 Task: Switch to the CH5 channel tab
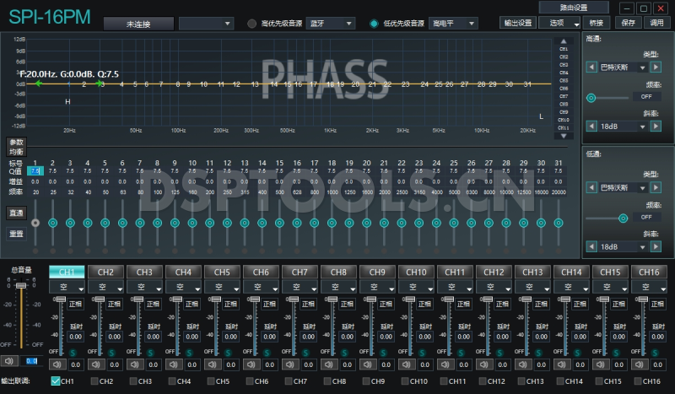[222, 273]
